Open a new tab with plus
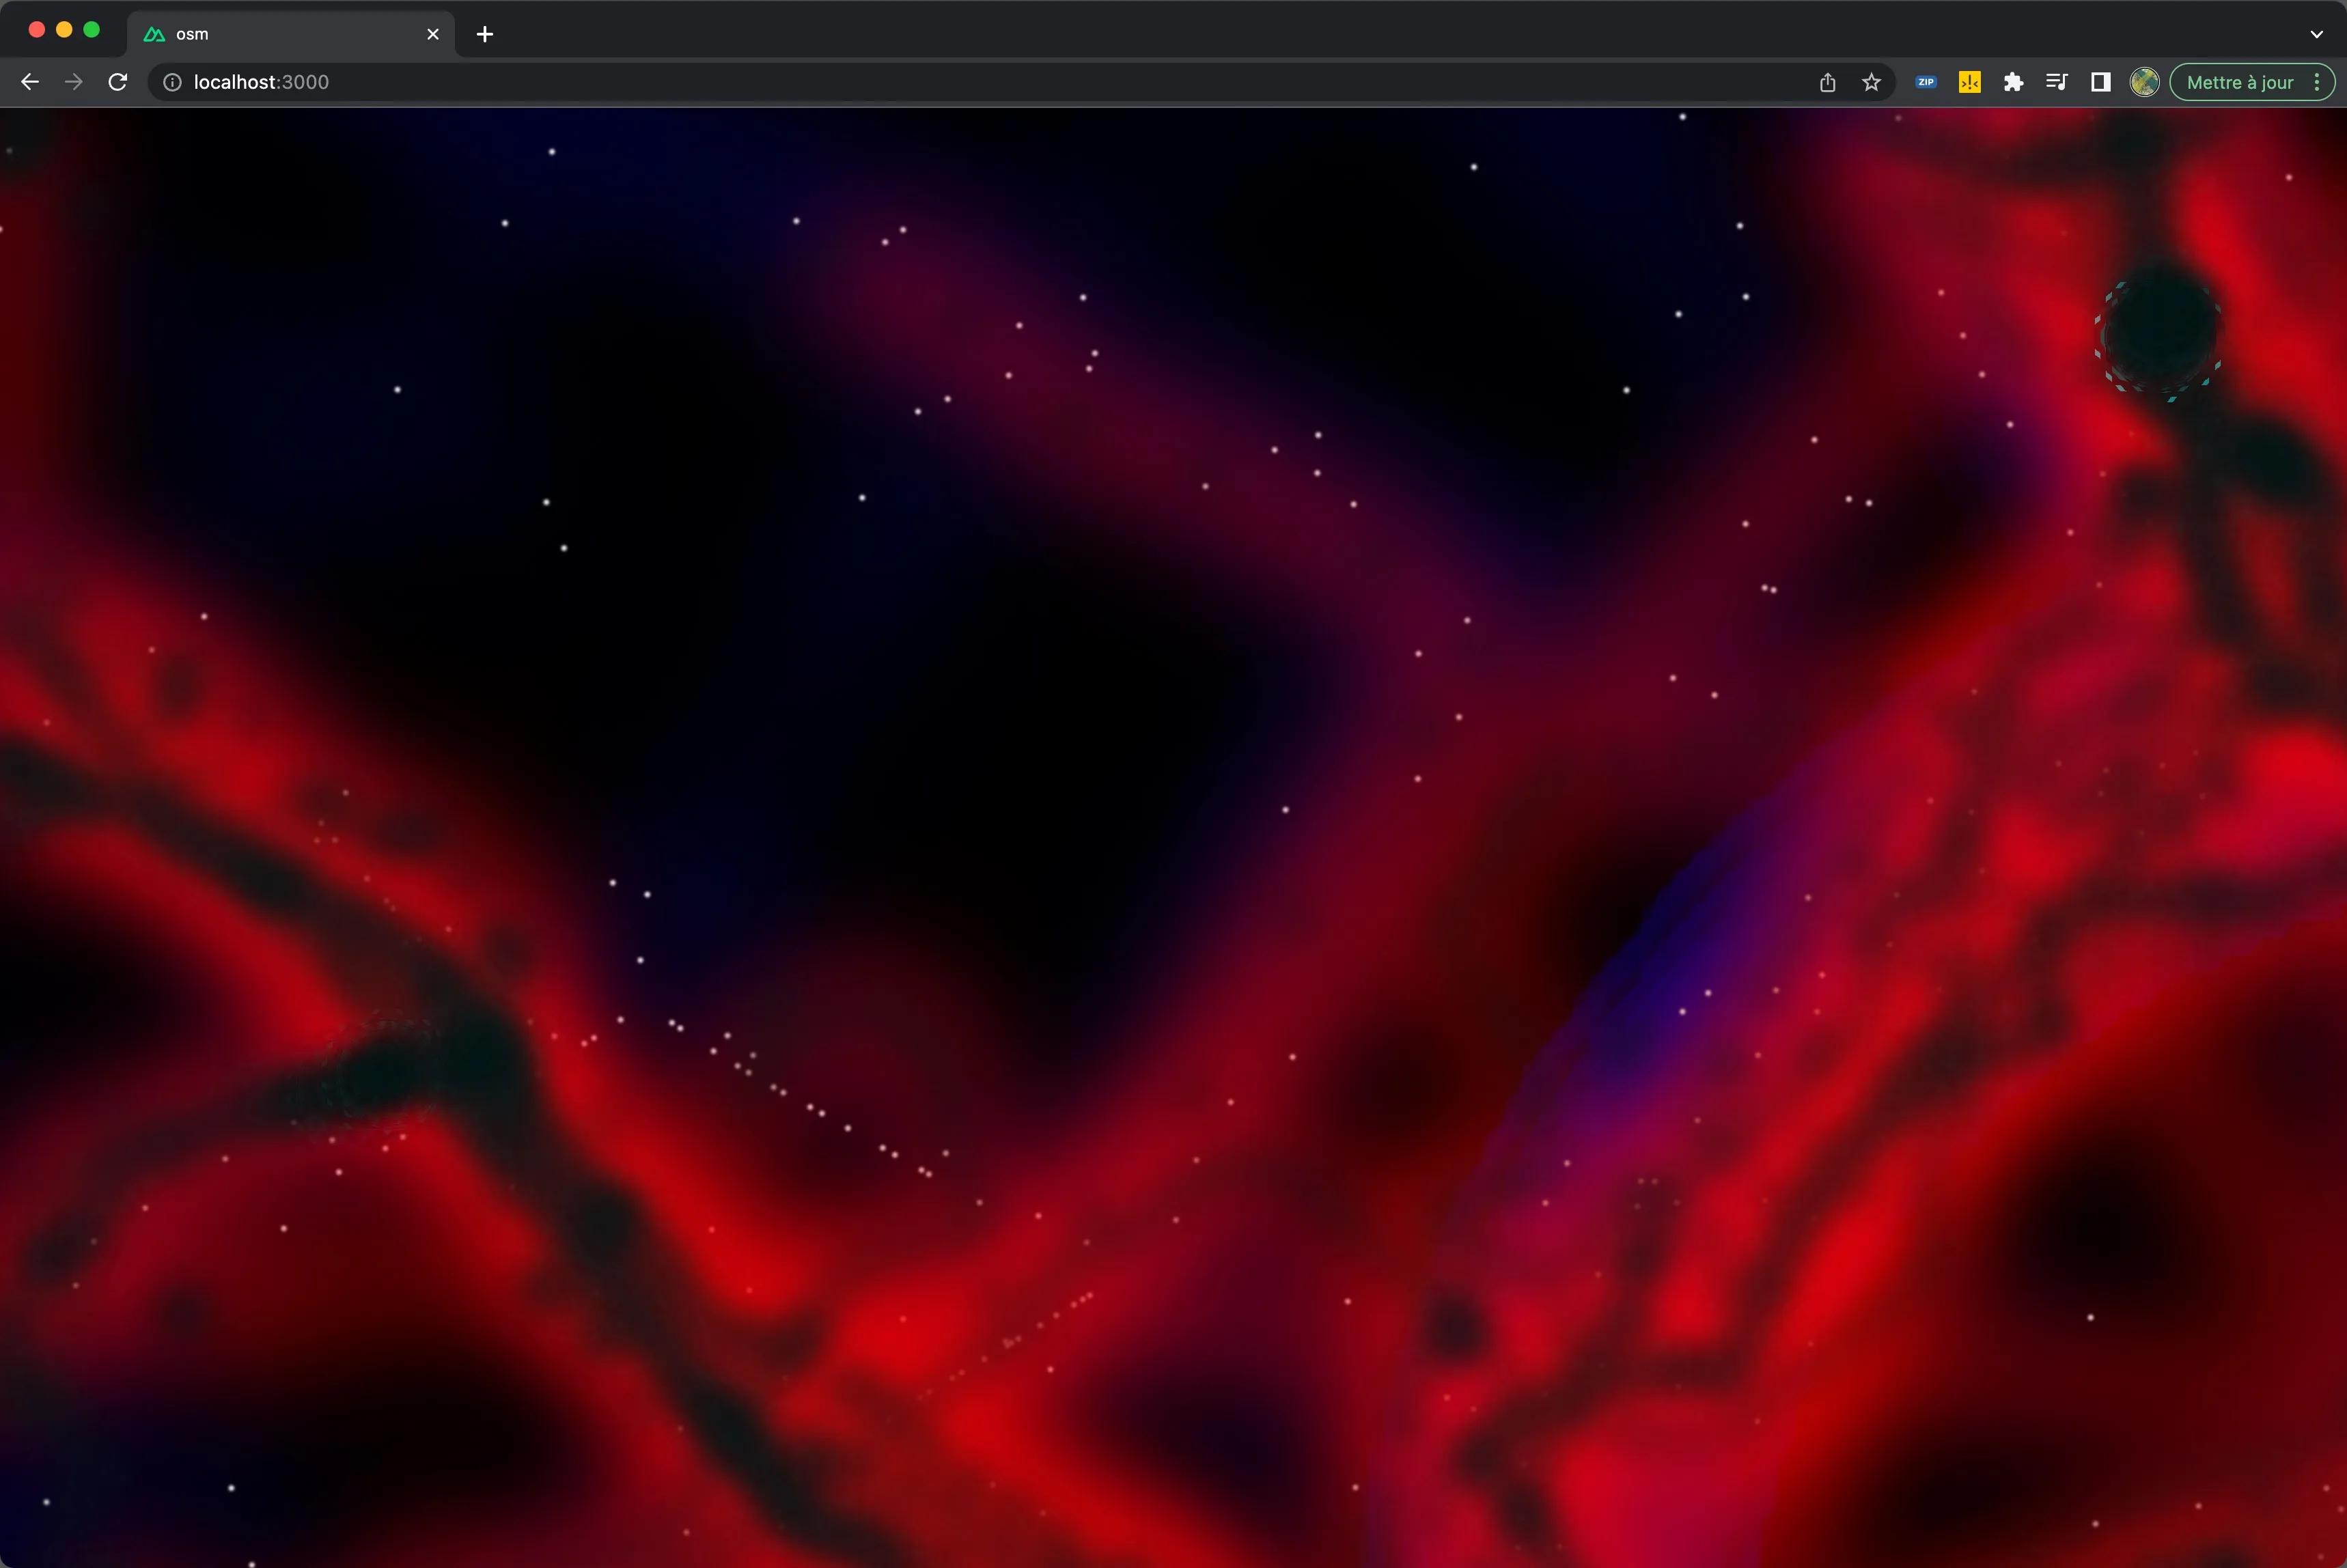Viewport: 2347px width, 1568px height. pos(485,34)
